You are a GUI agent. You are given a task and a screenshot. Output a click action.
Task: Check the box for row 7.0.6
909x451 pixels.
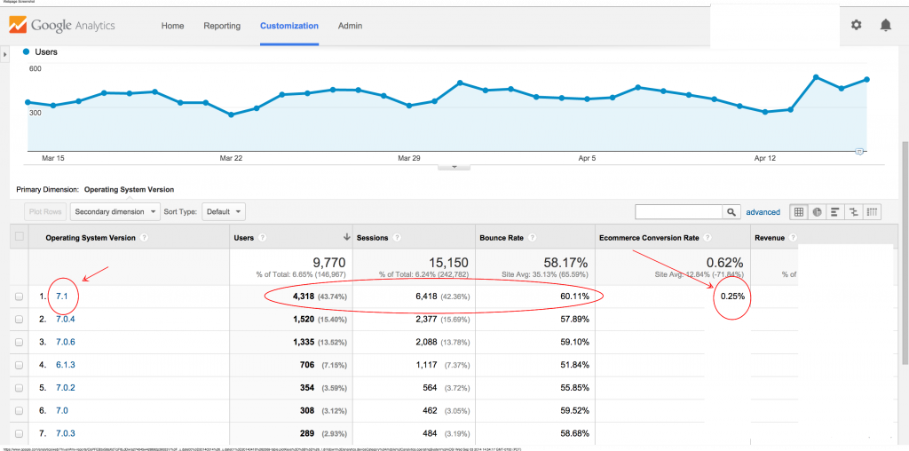coord(20,342)
